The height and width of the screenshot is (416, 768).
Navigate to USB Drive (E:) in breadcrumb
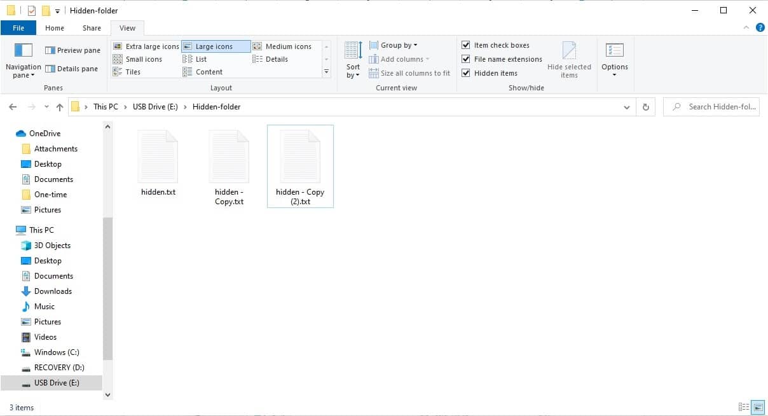[155, 106]
